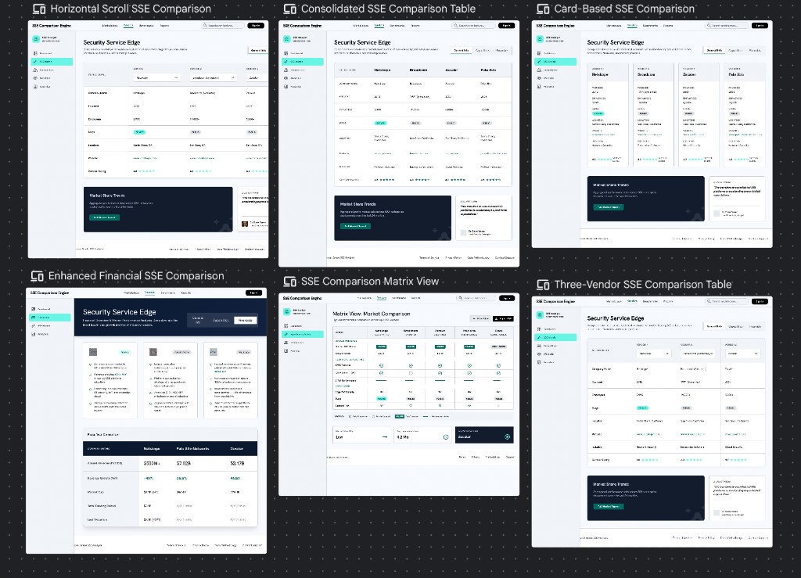801x578 pixels.
Task: Click Palo Alto Networks header in Enhanced Financial table
Action: [x=192, y=449]
